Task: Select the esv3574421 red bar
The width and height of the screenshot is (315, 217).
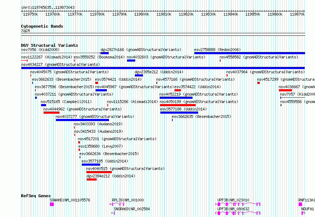Action: coord(97,83)
